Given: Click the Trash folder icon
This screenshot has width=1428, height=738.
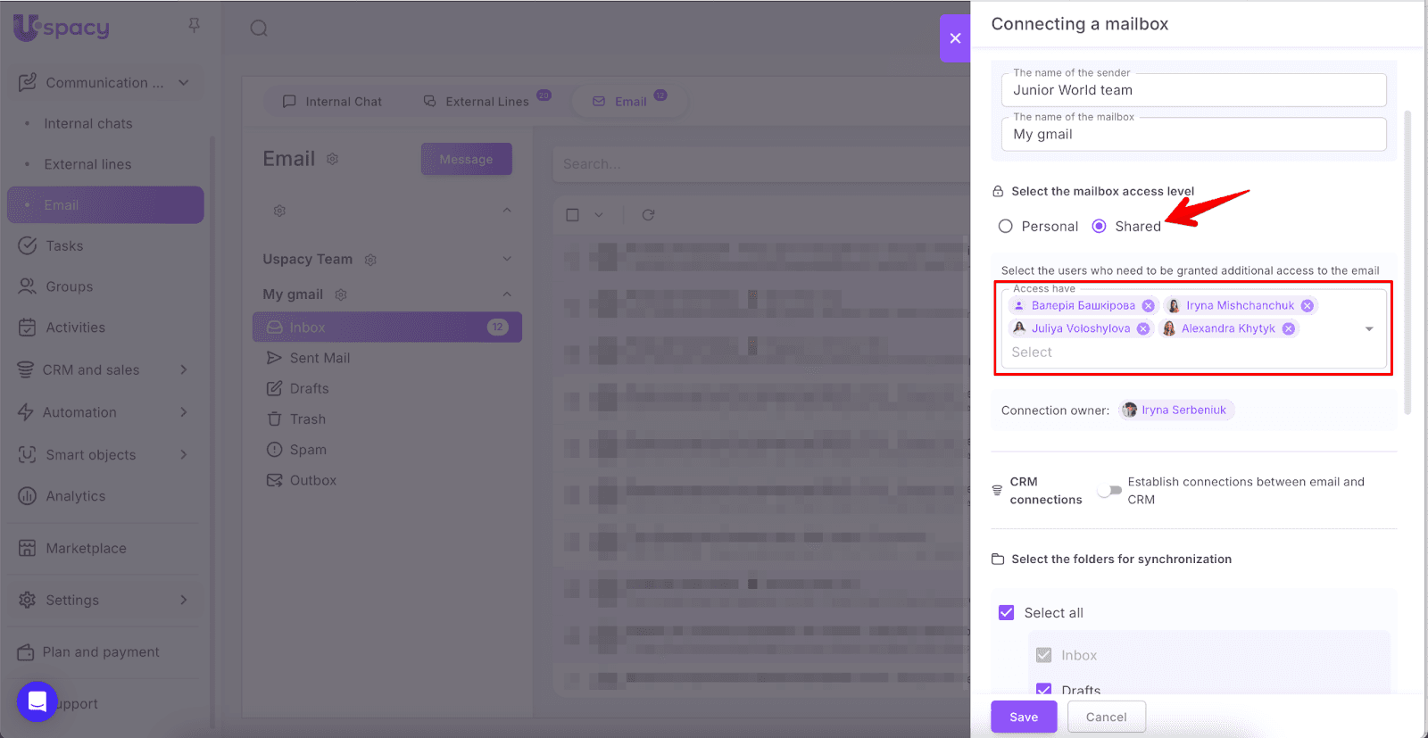Looking at the screenshot, I should point(274,419).
